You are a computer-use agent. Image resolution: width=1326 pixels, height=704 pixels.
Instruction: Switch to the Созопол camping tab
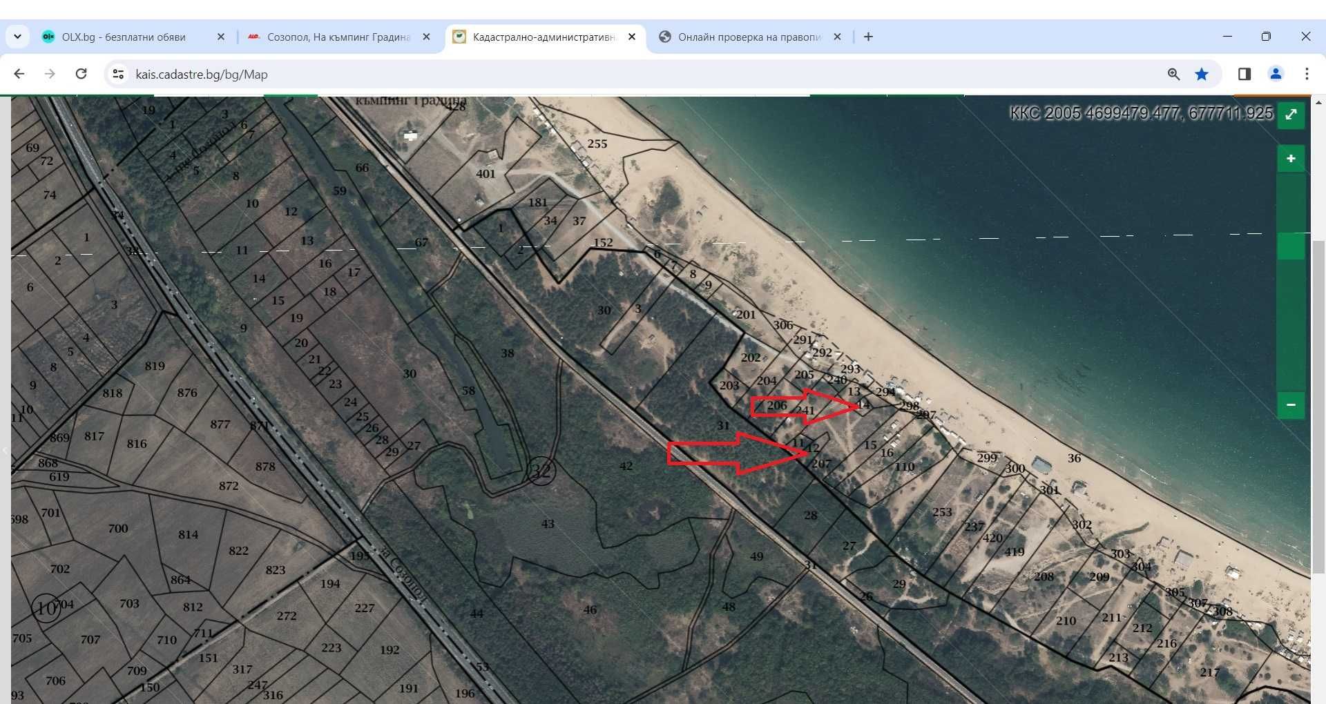click(x=338, y=37)
